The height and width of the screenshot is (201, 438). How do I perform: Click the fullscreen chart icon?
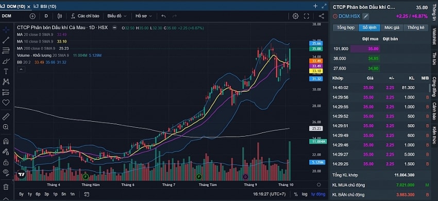(307, 16)
